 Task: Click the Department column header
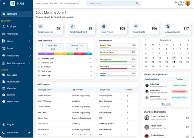coord(77,90)
